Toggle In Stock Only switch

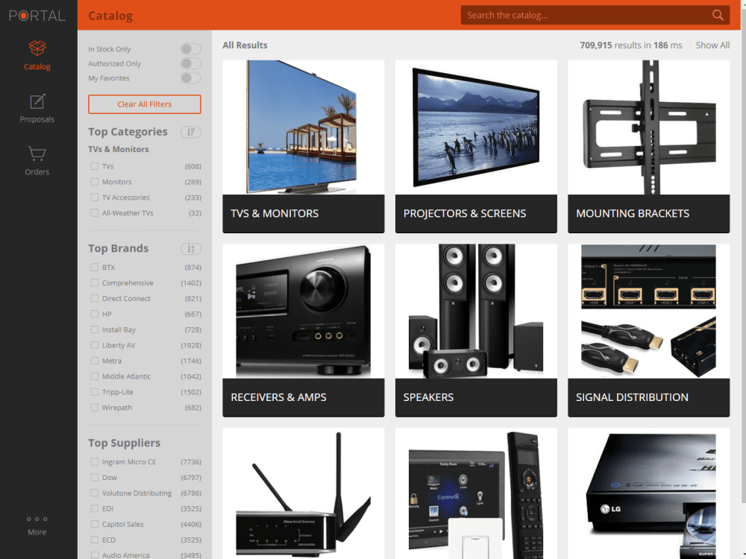click(191, 49)
